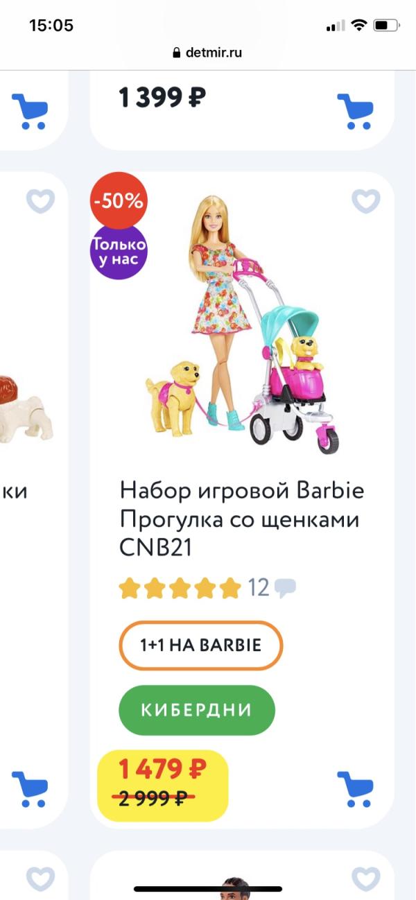The height and width of the screenshot is (900, 416).
Task: Add Barbie puppy walk set to cart
Action: tap(355, 788)
